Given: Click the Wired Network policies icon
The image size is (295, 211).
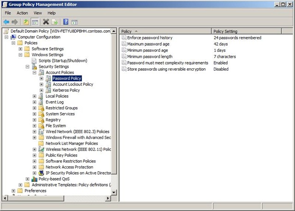Looking at the screenshot, I should point(41,132).
